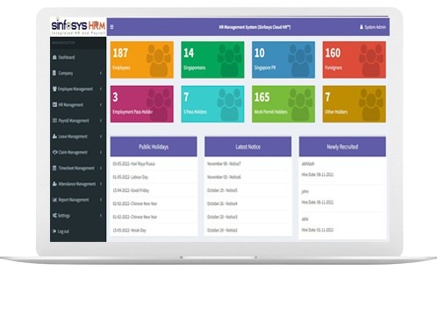Click the people icon on Singapore PR card
437x320 pixels.
tap(300, 60)
